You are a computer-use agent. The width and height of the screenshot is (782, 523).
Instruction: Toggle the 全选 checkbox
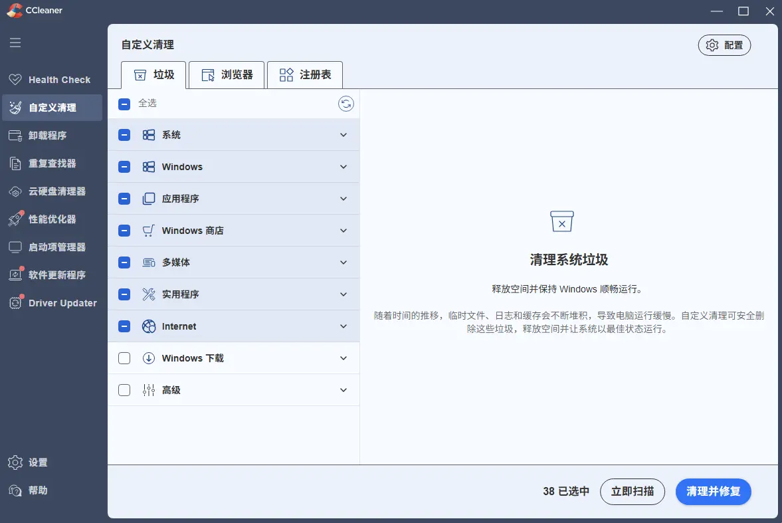click(x=124, y=104)
